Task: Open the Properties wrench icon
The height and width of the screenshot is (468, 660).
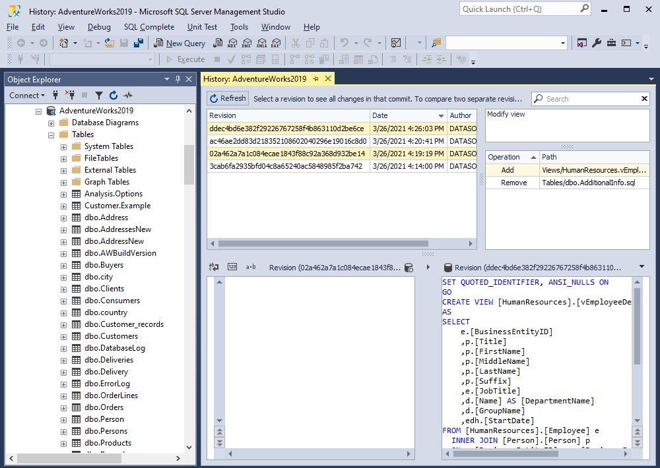Action: 597,43
